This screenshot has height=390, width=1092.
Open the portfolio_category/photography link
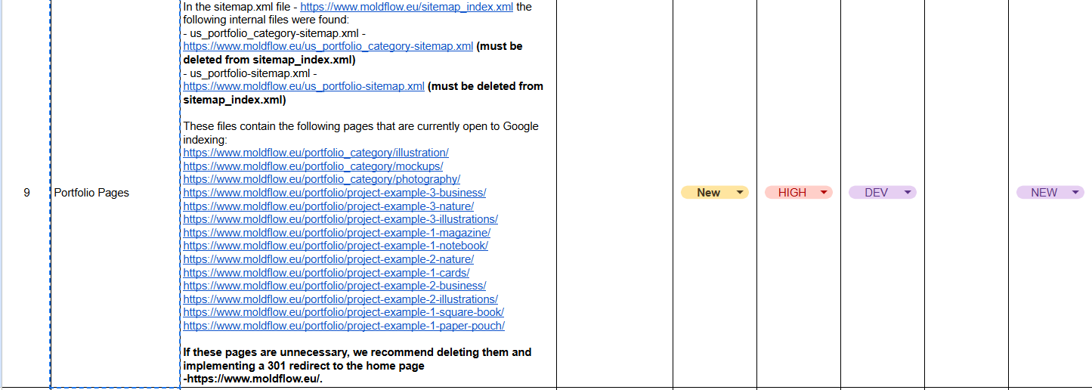pyautogui.click(x=321, y=179)
